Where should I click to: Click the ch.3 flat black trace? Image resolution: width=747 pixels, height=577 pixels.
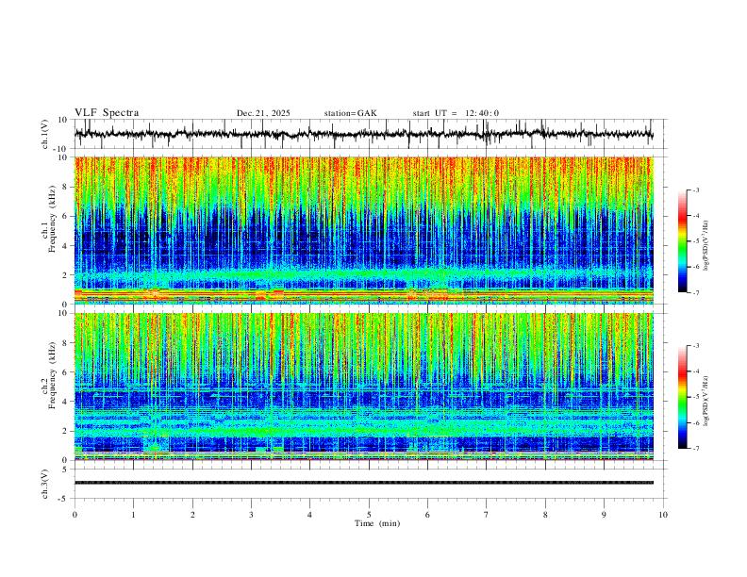tap(363, 483)
